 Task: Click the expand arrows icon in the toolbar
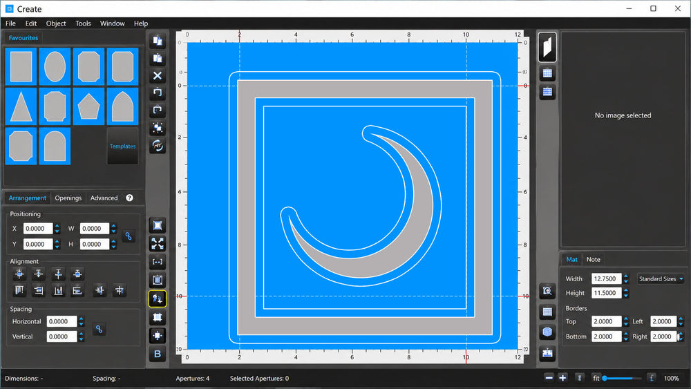click(x=158, y=244)
